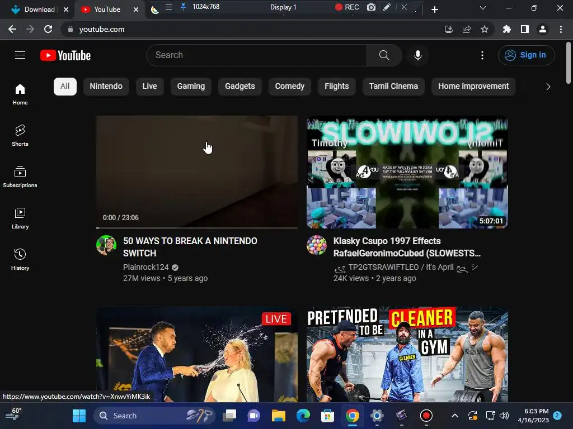Open a new browser tab
Screen dimensions: 573x429
point(434,9)
